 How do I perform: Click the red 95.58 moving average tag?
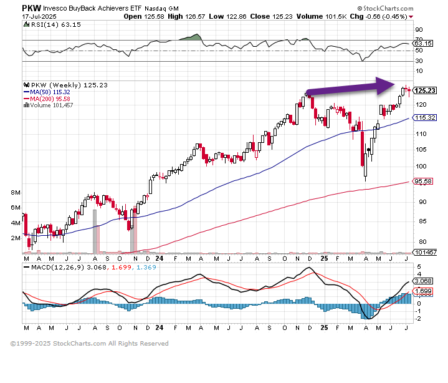(424, 182)
